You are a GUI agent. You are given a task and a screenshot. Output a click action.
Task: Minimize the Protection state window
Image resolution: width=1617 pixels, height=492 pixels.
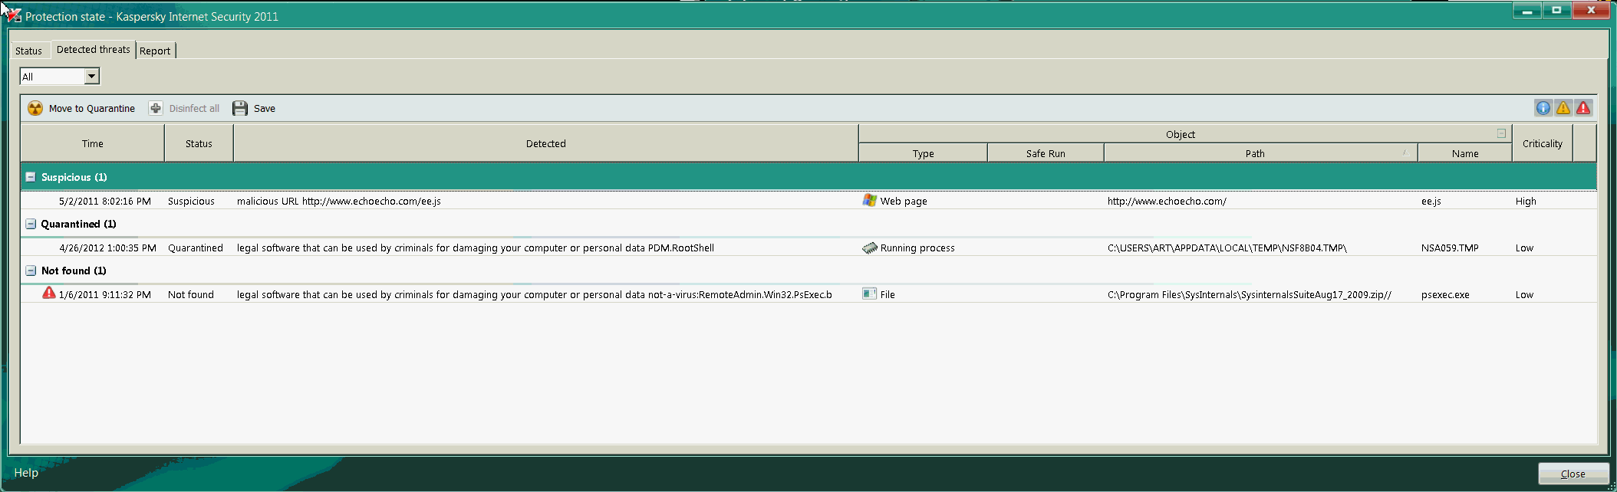click(1527, 11)
